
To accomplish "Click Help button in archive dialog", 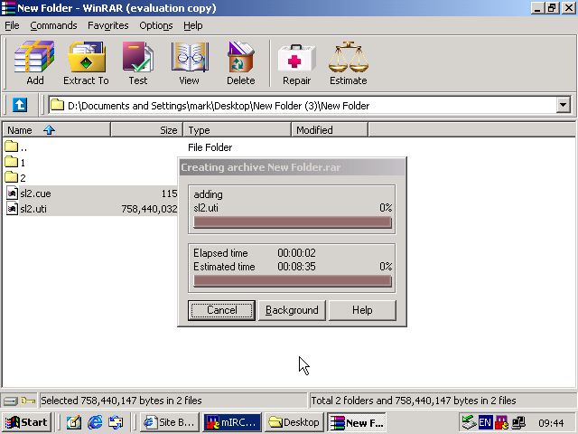I will (x=362, y=310).
